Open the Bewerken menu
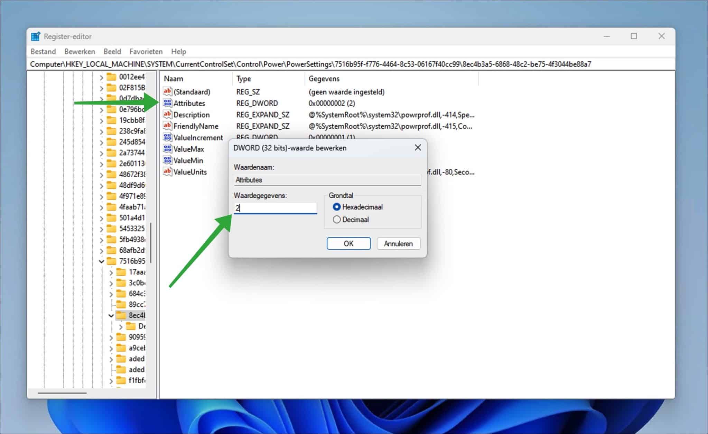708x434 pixels. [x=80, y=51]
